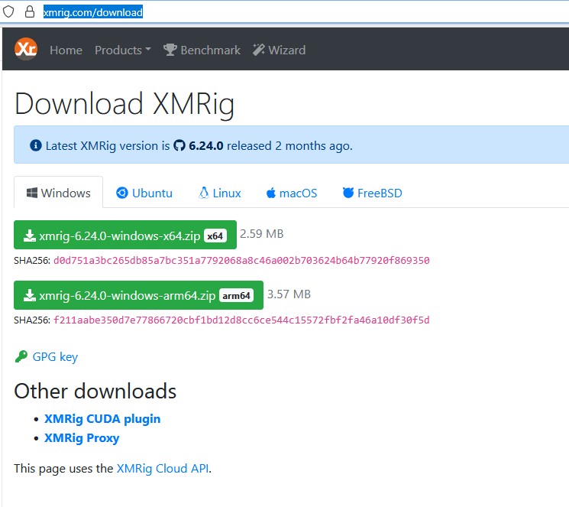Click the padlock site security icon

pos(30,12)
